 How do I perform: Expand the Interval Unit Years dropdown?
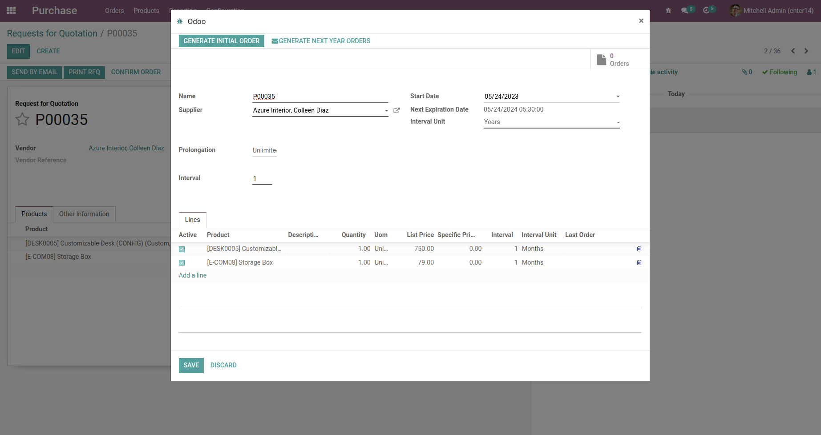click(x=551, y=122)
